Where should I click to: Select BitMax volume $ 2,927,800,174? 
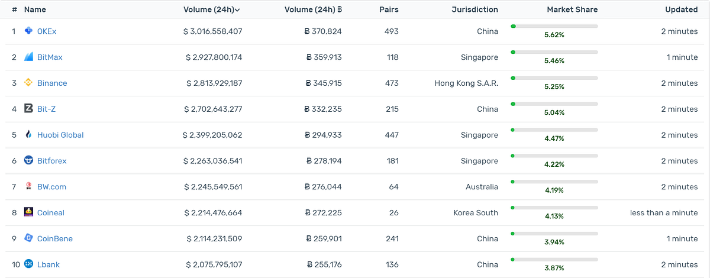coord(214,57)
